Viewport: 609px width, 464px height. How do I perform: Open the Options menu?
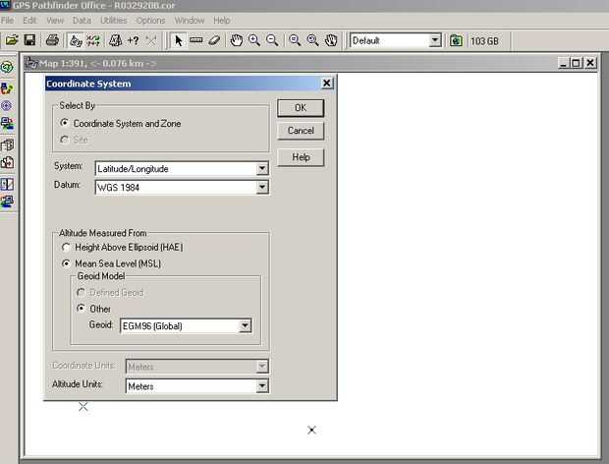pos(150,21)
